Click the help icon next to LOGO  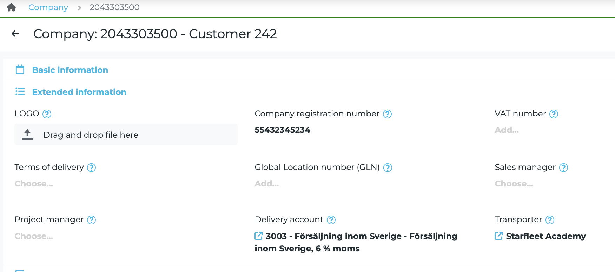coord(47,114)
